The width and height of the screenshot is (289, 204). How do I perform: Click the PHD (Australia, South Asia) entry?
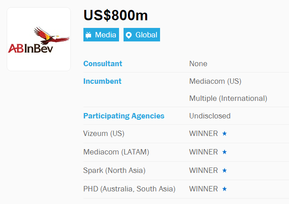coord(129,189)
